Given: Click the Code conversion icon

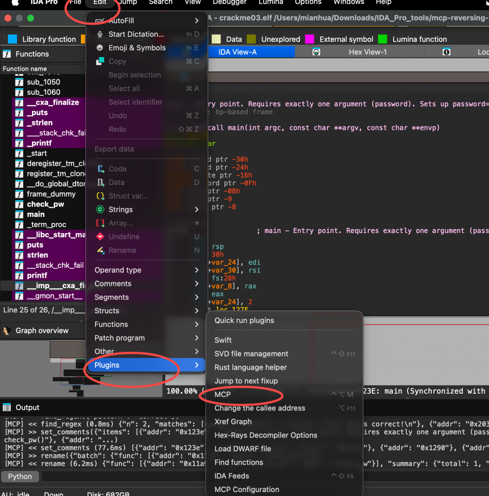Looking at the screenshot, I should click(101, 169).
